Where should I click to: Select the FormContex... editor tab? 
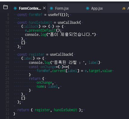click(30, 8)
